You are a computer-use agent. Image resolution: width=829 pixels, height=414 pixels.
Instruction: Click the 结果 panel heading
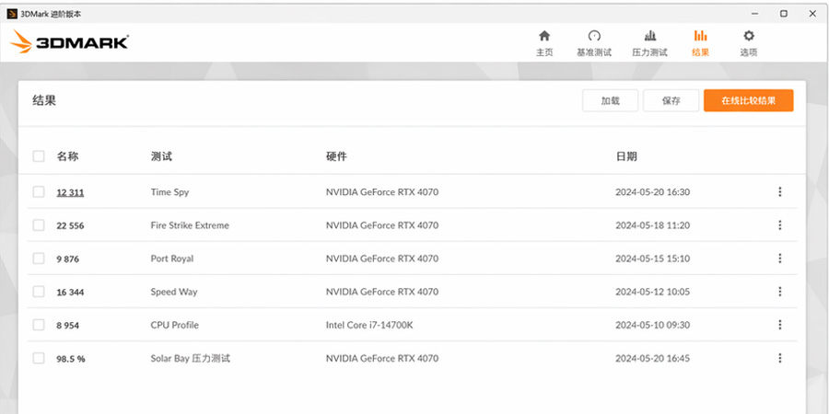coord(44,100)
